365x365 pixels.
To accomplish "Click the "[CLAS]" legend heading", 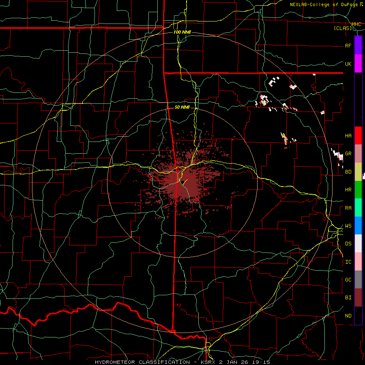I will 343,28.
